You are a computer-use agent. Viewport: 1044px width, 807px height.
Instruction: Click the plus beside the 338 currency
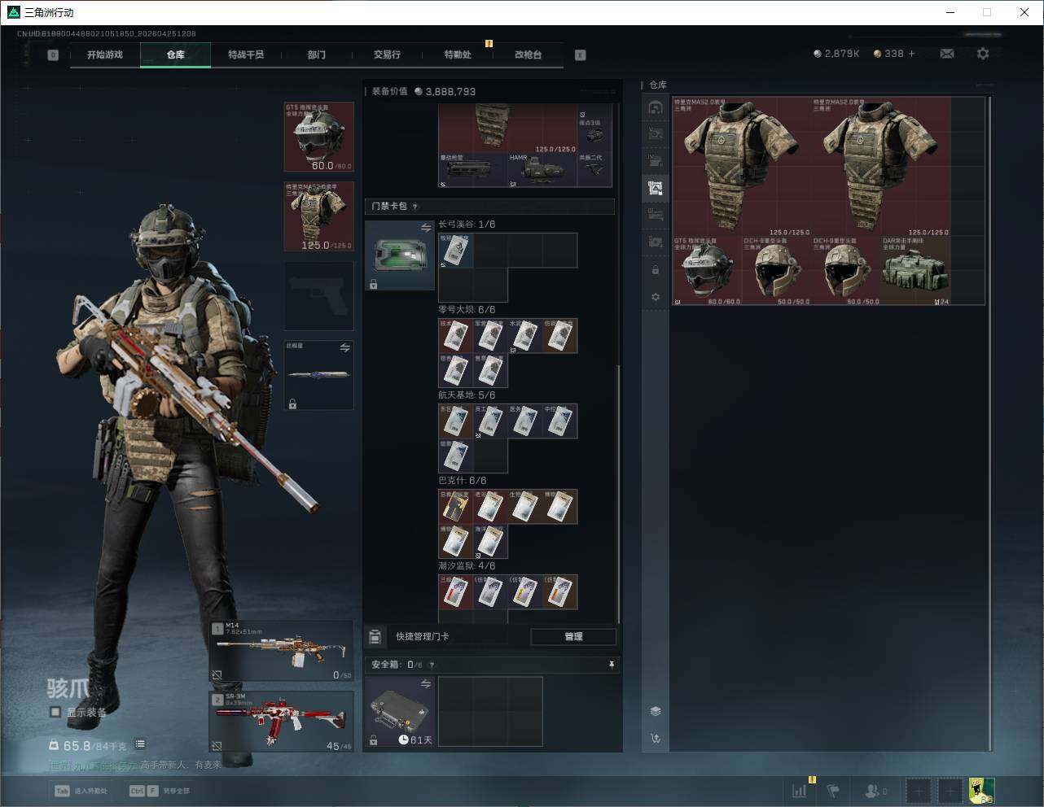pyautogui.click(x=912, y=54)
